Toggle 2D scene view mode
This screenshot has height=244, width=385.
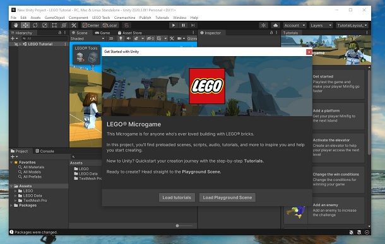[111, 38]
